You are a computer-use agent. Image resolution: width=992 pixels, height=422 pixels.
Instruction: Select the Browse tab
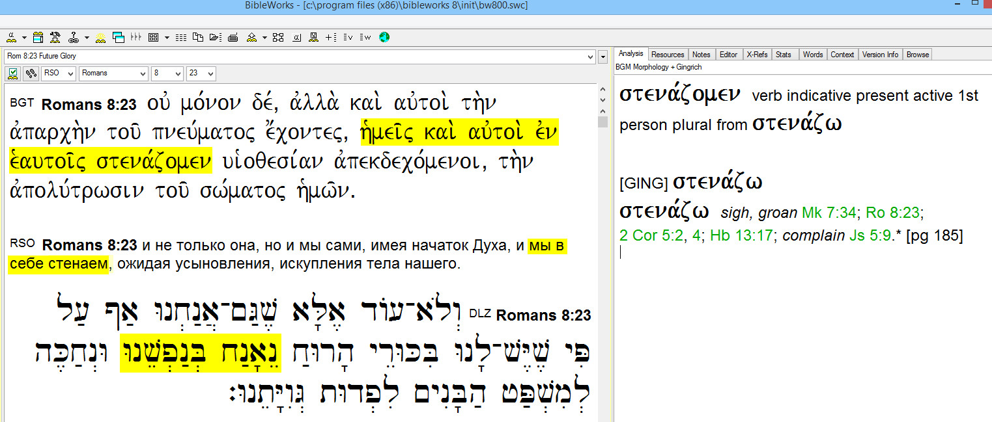(x=917, y=55)
